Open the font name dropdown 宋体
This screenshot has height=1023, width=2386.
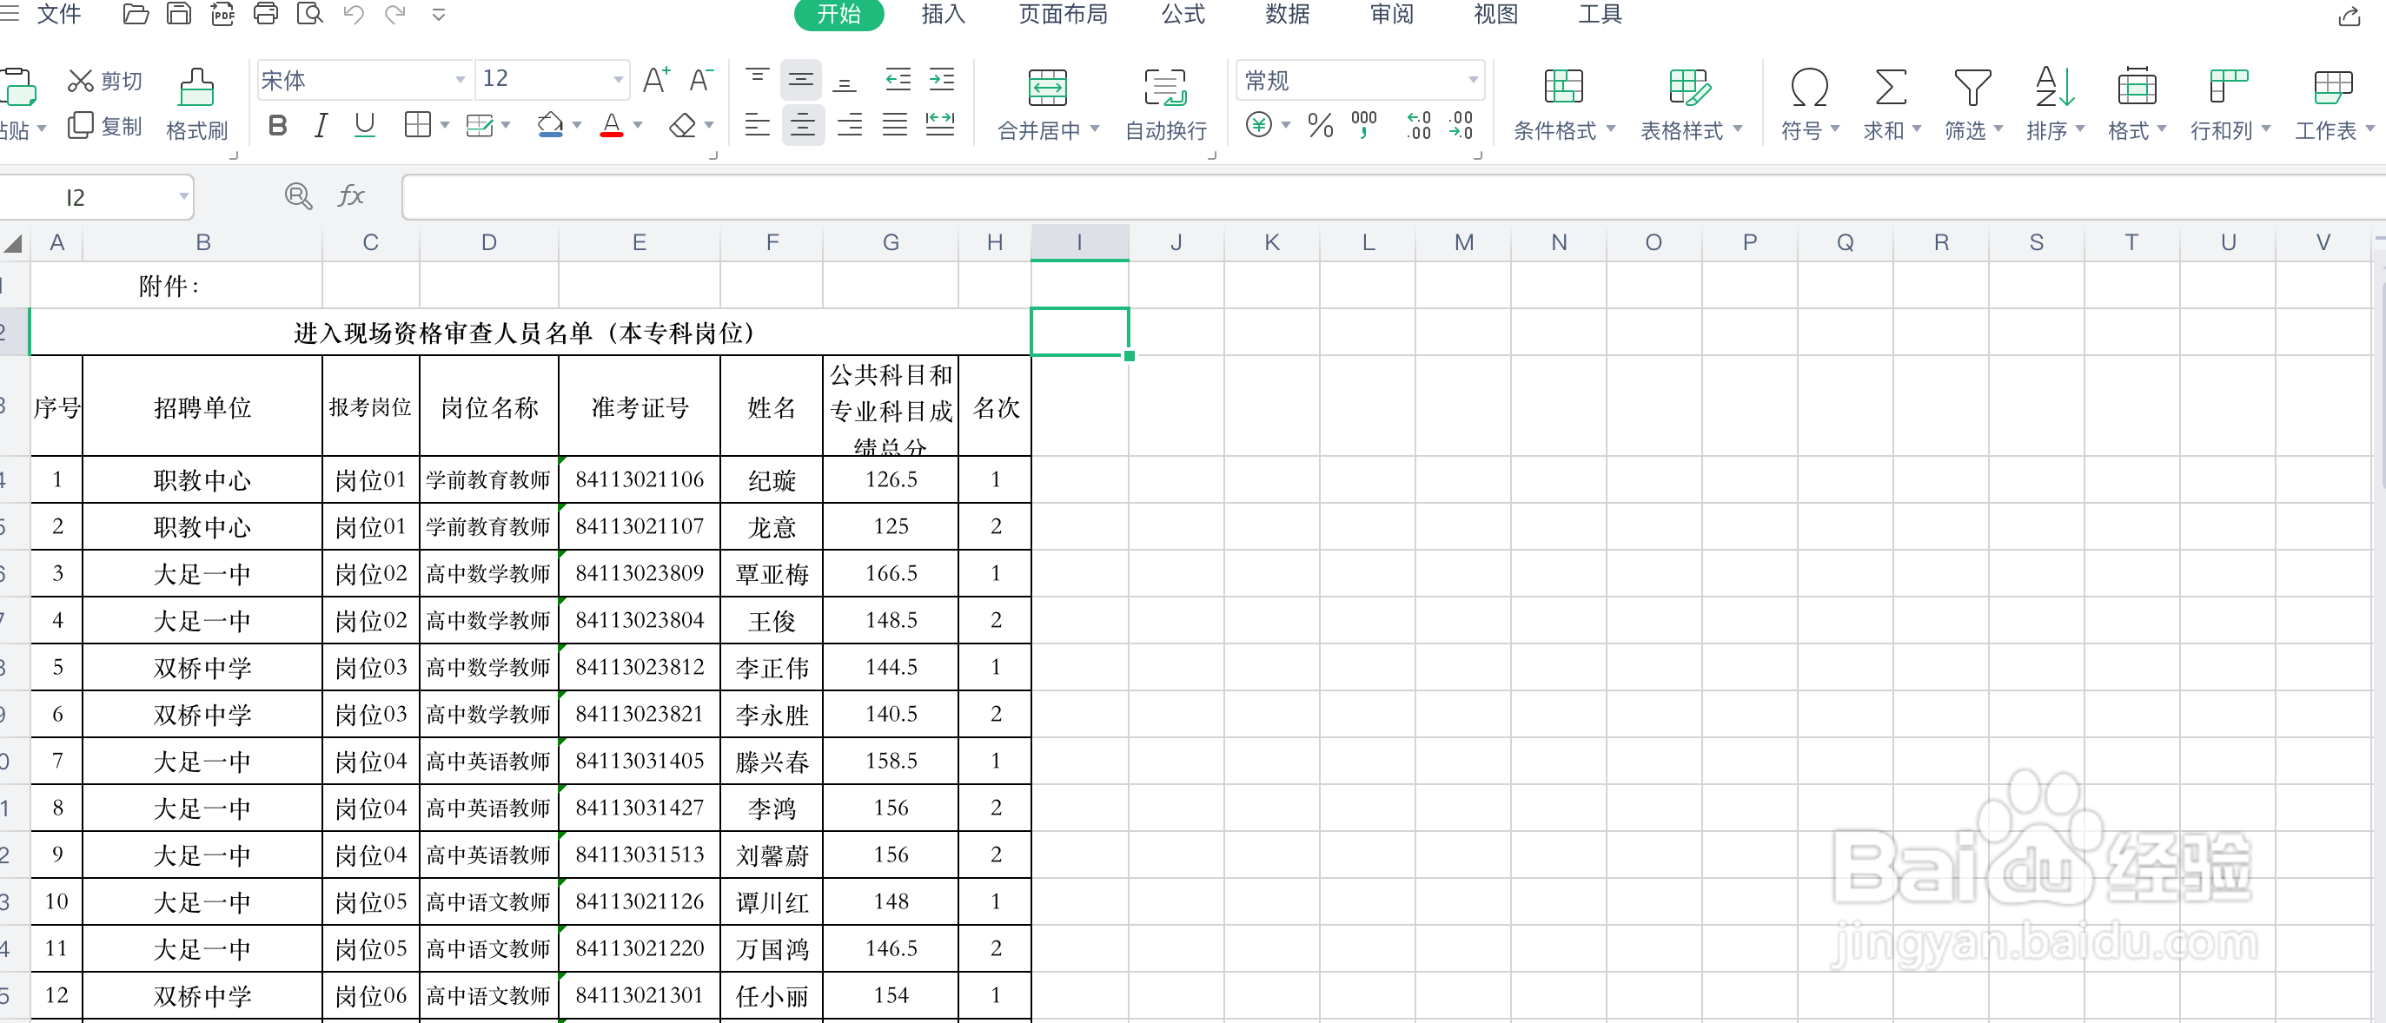460,81
